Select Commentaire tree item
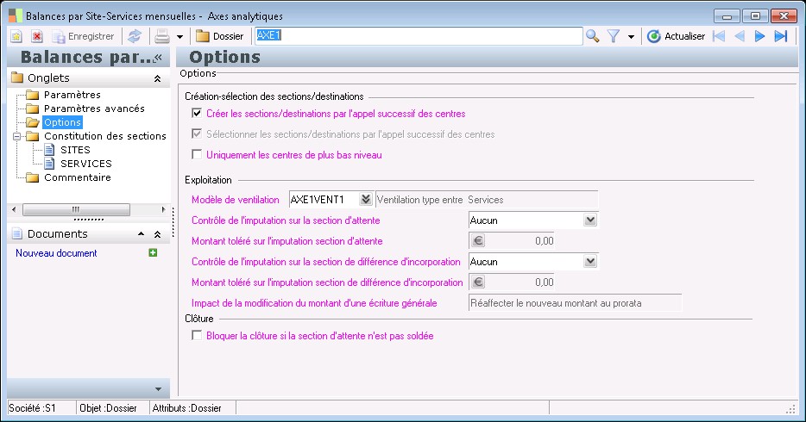This screenshot has width=806, height=422. [77, 178]
